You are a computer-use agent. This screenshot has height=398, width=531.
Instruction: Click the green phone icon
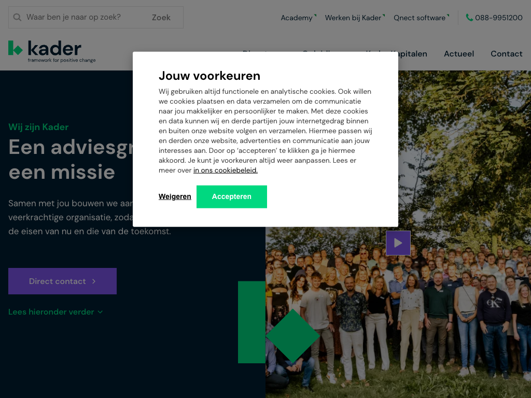tap(469, 17)
